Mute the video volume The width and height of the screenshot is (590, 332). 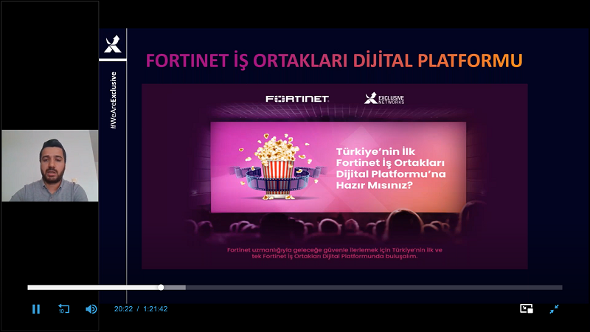pyautogui.click(x=91, y=309)
